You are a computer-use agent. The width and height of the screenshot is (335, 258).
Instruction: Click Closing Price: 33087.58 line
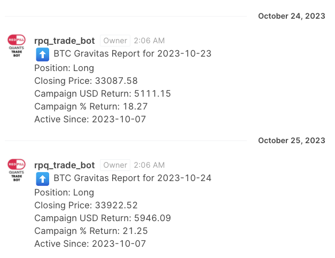(86, 81)
